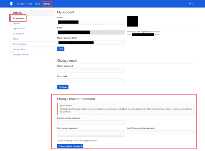Click the Current master password field
This screenshot has height=151, width=205.
(91, 122)
